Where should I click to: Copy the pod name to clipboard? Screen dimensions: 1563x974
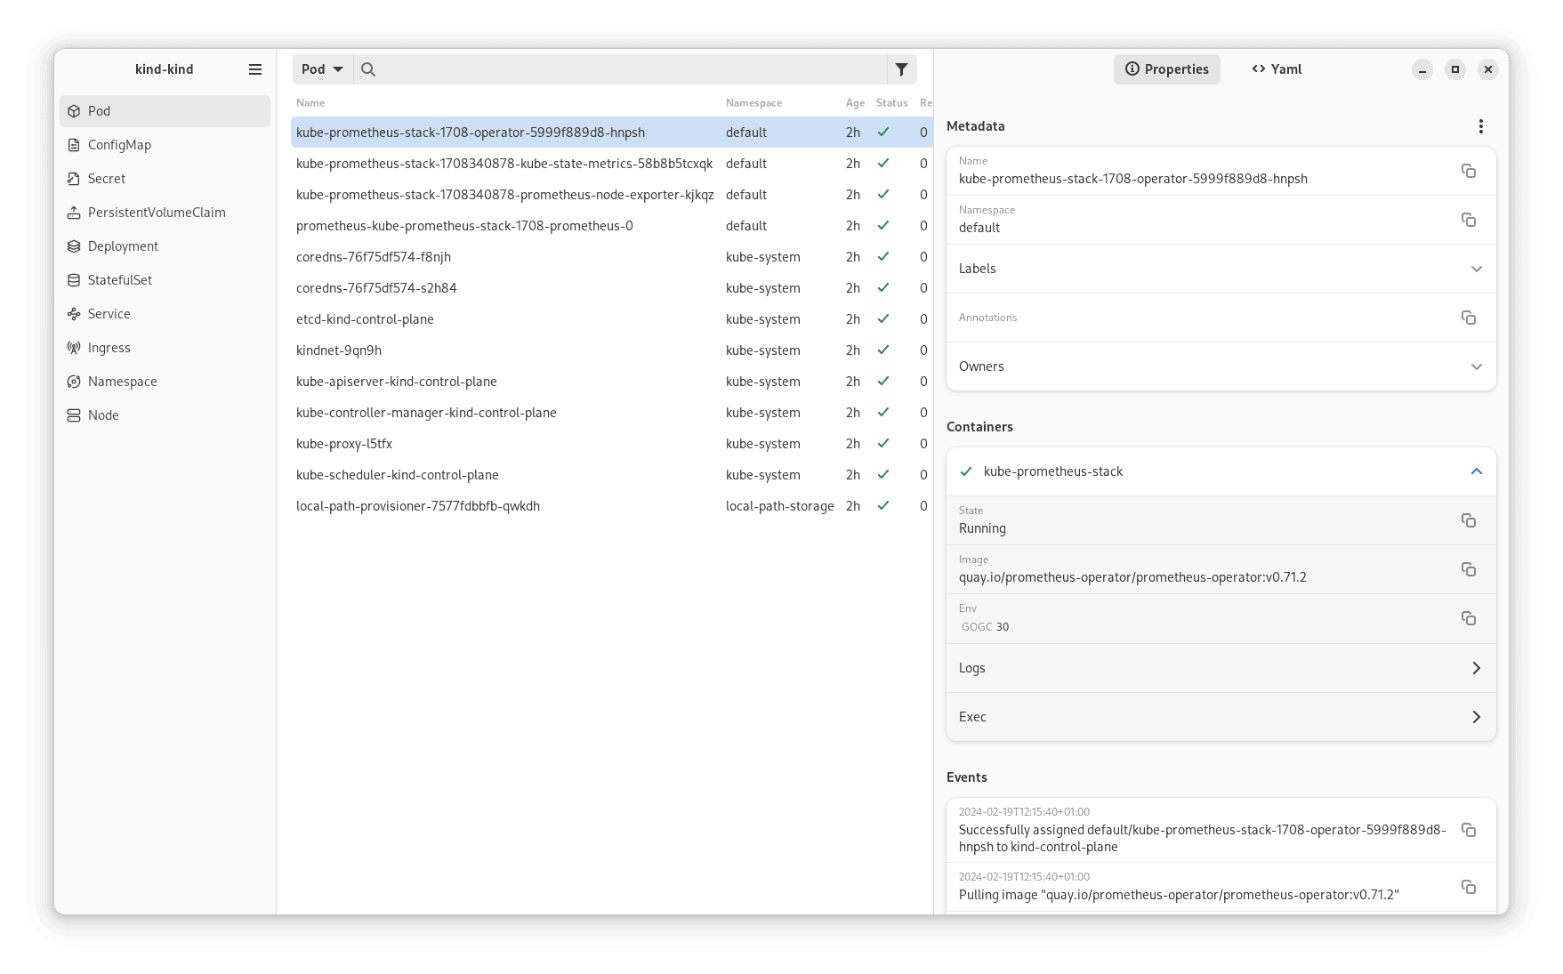click(1468, 171)
